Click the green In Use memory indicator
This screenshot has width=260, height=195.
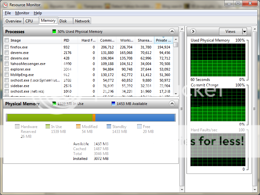coord(54,104)
